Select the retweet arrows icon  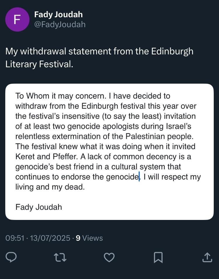pyautogui.click(x=60, y=258)
